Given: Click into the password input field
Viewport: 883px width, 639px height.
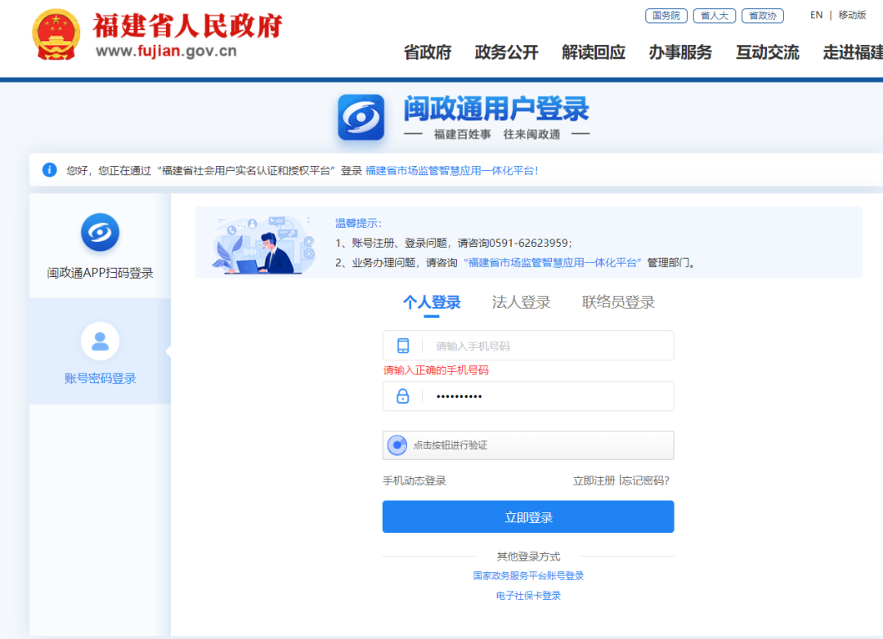Looking at the screenshot, I should point(548,396).
